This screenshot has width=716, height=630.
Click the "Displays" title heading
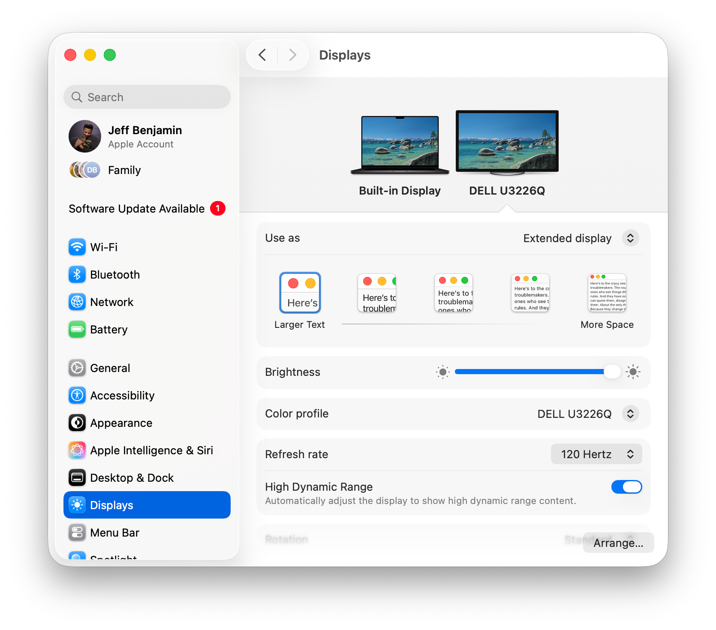coord(345,55)
